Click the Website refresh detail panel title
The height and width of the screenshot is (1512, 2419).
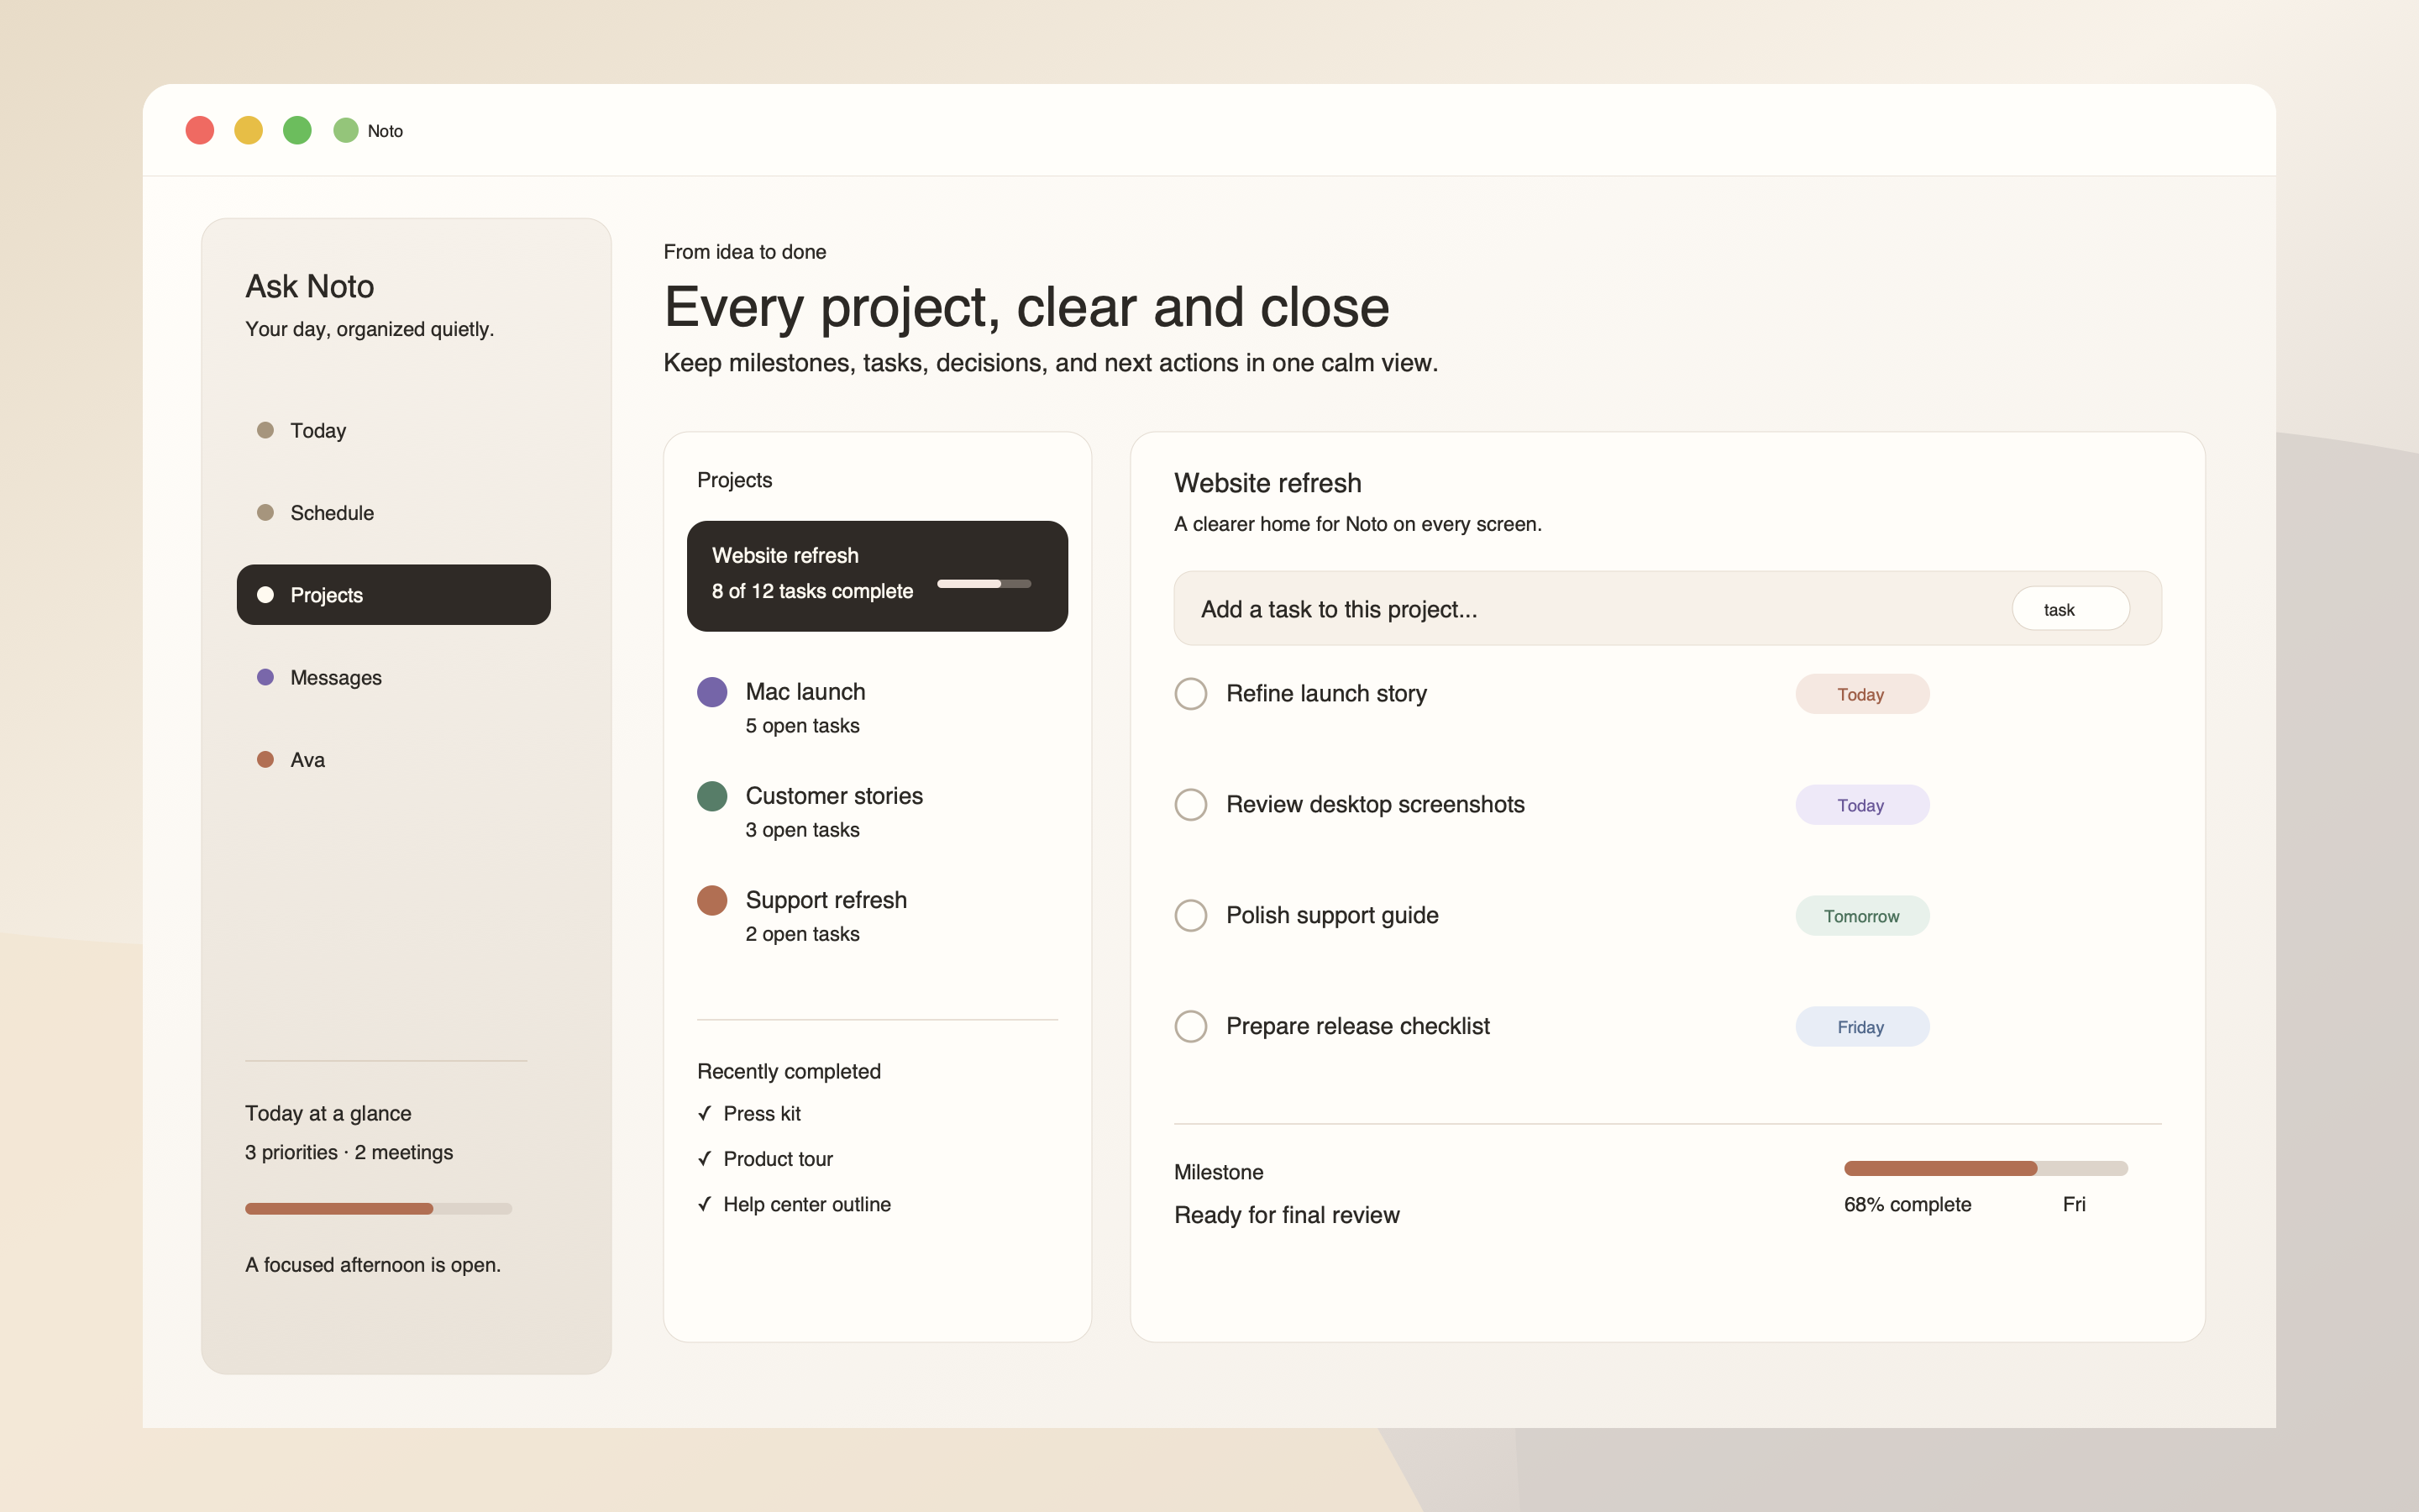1267,483
